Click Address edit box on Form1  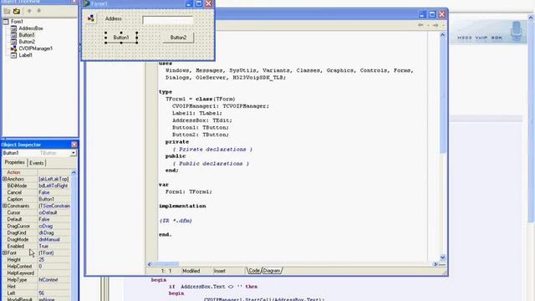click(x=167, y=20)
